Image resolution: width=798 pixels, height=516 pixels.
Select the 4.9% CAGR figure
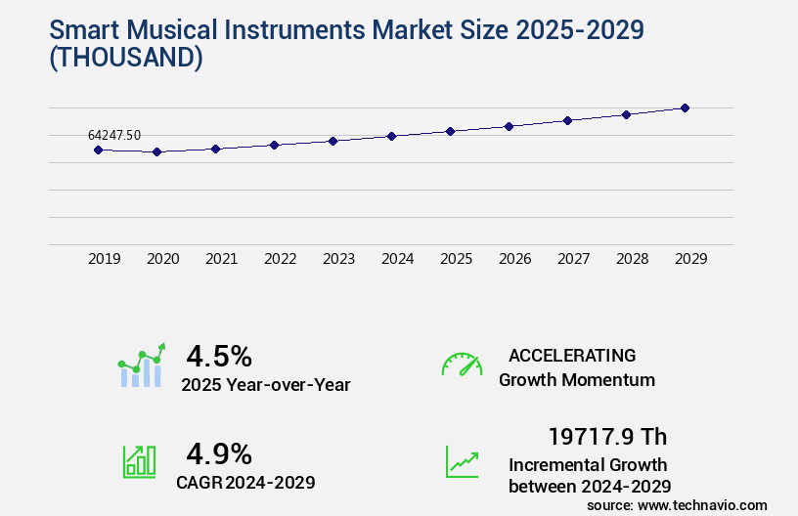click(x=219, y=453)
